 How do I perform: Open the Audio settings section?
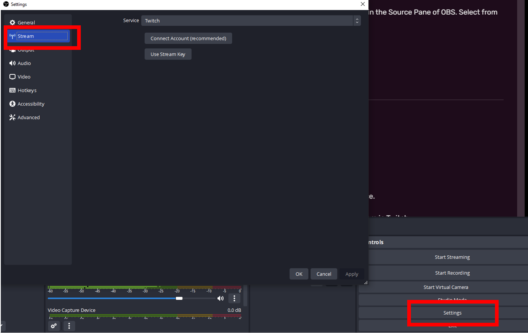point(38,63)
